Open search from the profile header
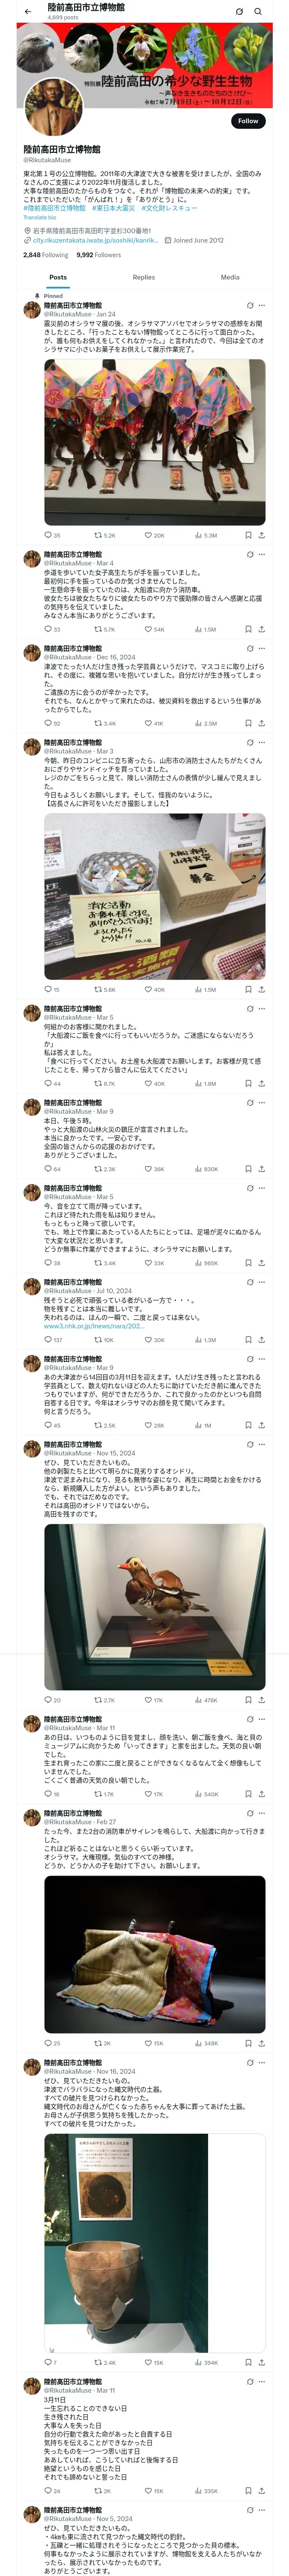 258,12
